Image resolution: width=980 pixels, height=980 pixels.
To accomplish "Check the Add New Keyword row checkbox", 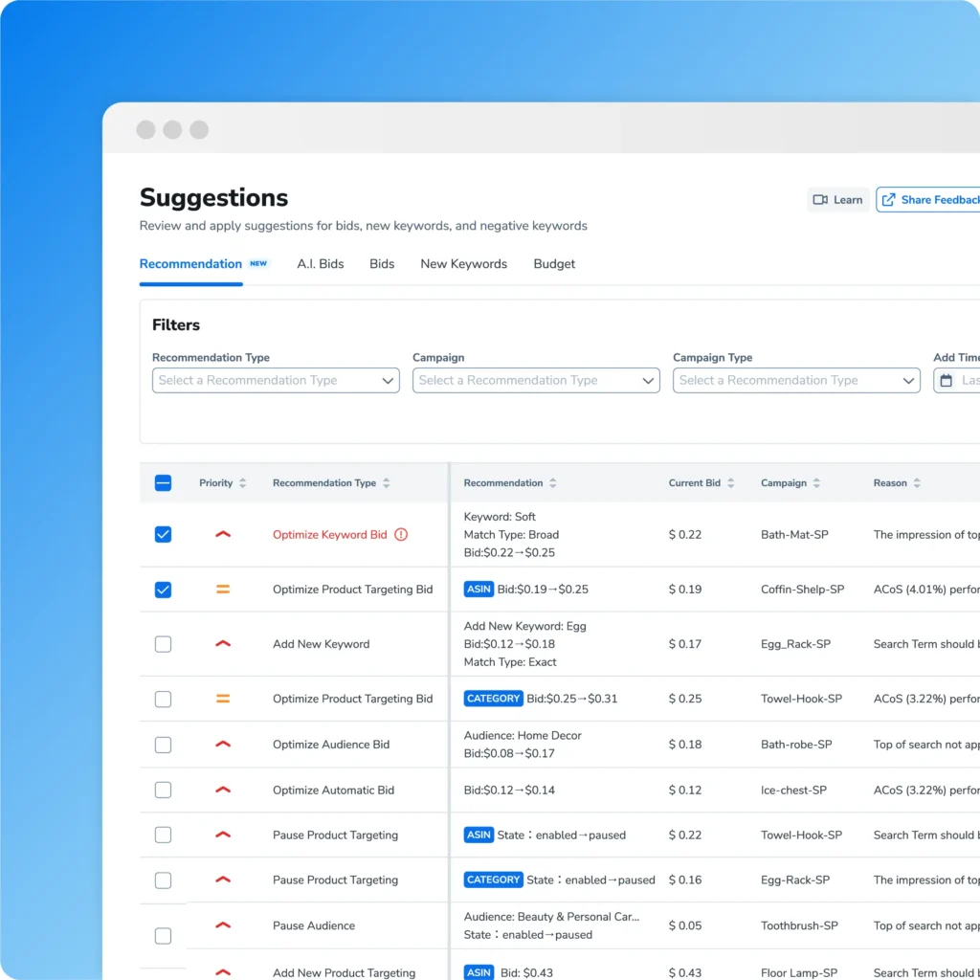I will [x=163, y=644].
